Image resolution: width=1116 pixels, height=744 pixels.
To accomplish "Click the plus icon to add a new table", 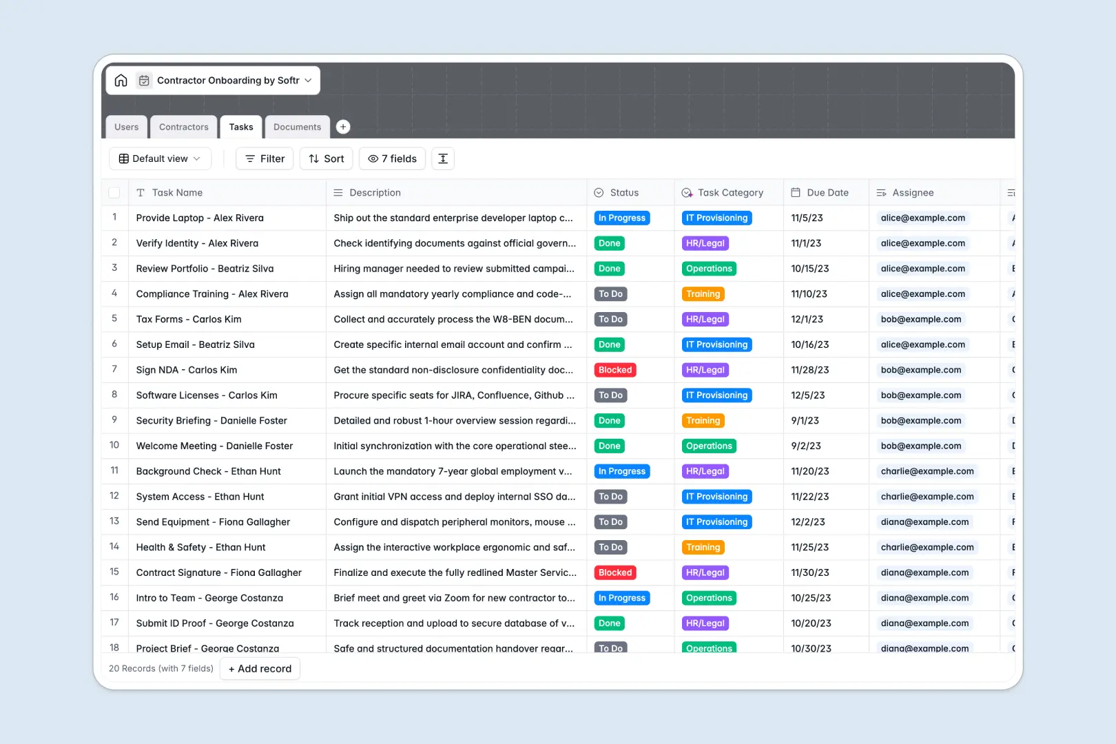I will coord(342,127).
